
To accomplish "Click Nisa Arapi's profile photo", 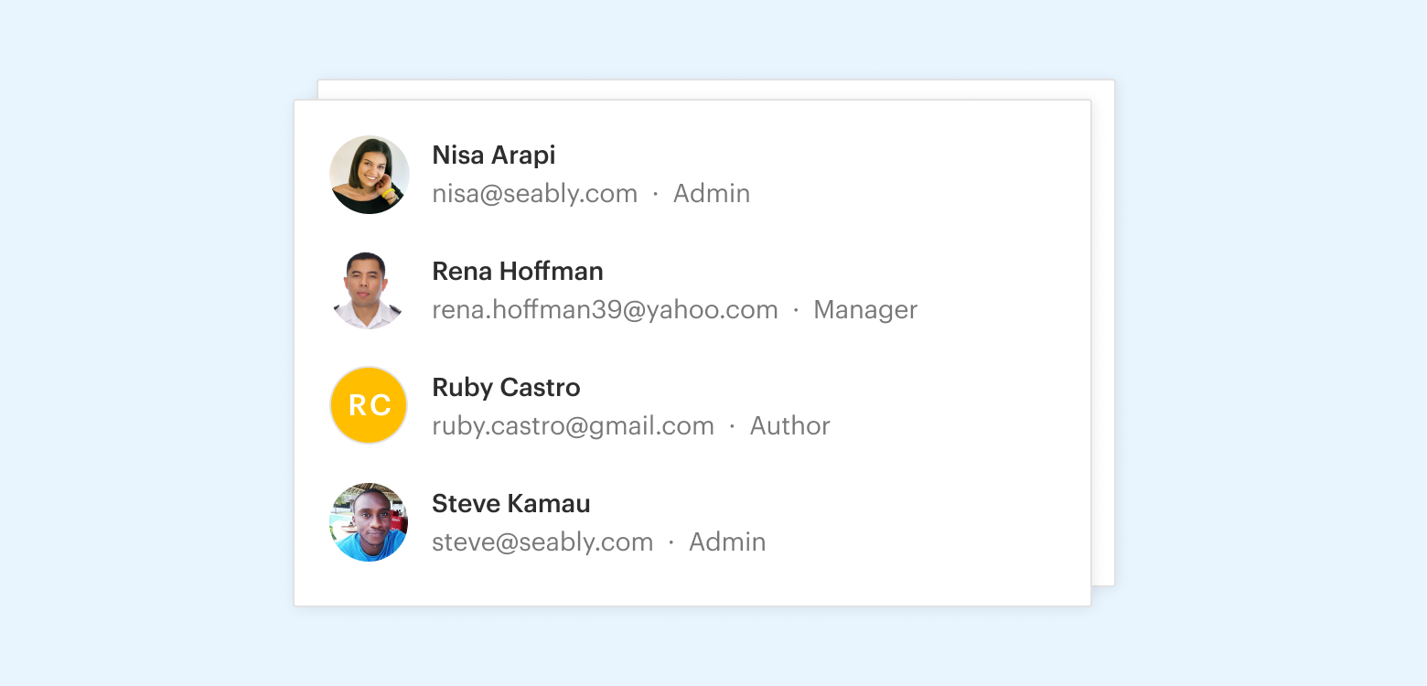I will click(369, 174).
